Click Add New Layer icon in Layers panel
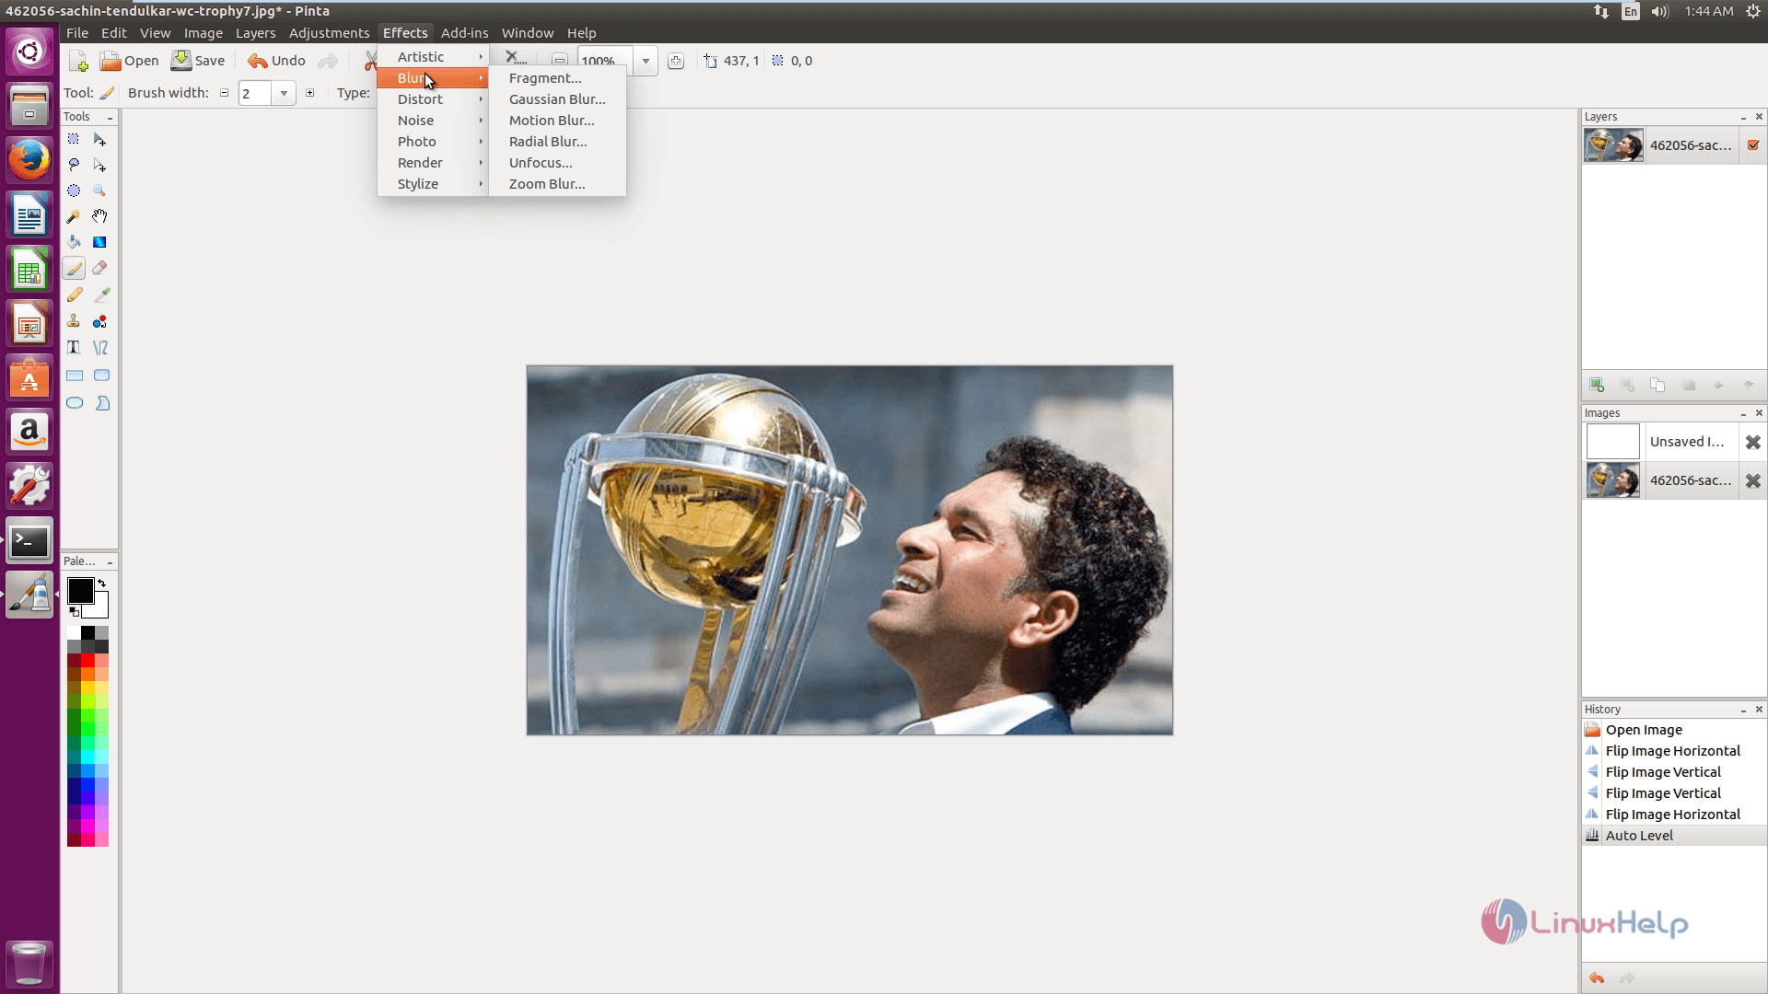Screen dimensions: 1768x994 (x=1597, y=385)
